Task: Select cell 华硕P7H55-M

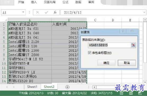Action: [x=30, y=64]
